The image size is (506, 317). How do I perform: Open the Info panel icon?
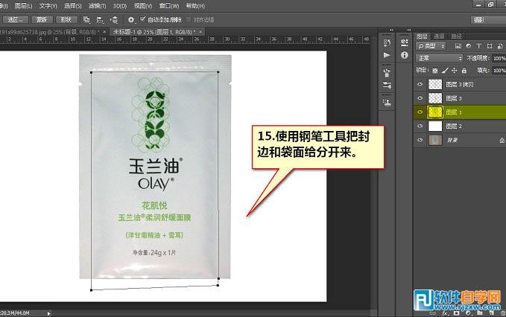pyautogui.click(x=404, y=55)
